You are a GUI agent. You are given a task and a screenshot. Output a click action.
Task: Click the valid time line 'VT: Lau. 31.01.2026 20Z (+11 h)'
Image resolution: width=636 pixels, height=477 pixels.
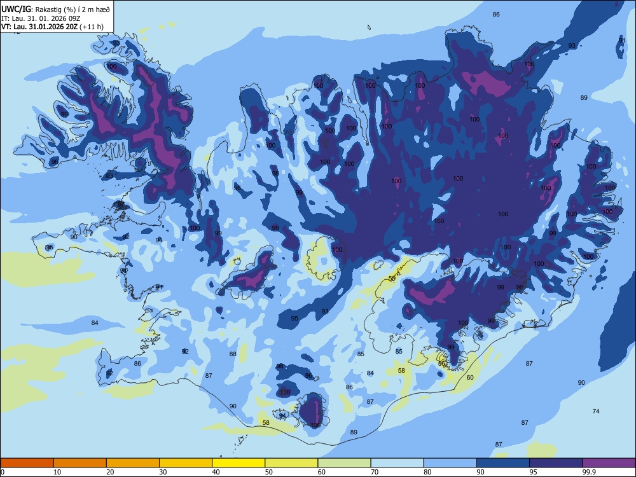pos(52,27)
